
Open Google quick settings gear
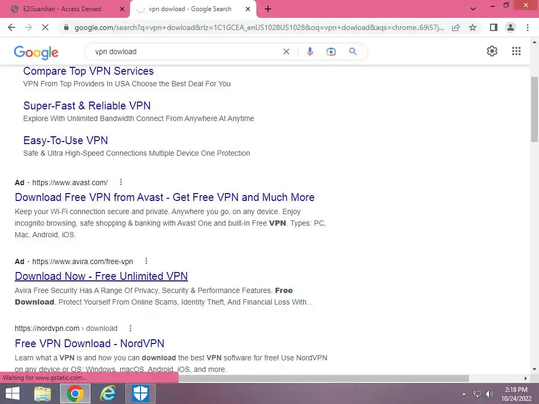point(492,51)
